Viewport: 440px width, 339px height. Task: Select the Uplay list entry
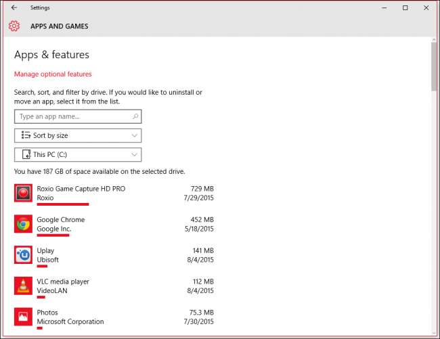[x=114, y=255]
